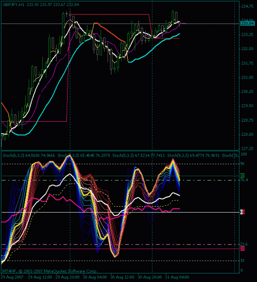Viewport: 257px width, 282px height.
Task: Click the 231.75 price axis label
Action: (x=247, y=63)
